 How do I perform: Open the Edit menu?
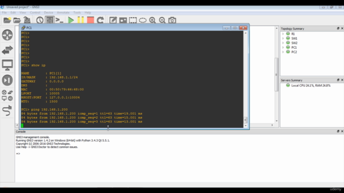point(13,12)
